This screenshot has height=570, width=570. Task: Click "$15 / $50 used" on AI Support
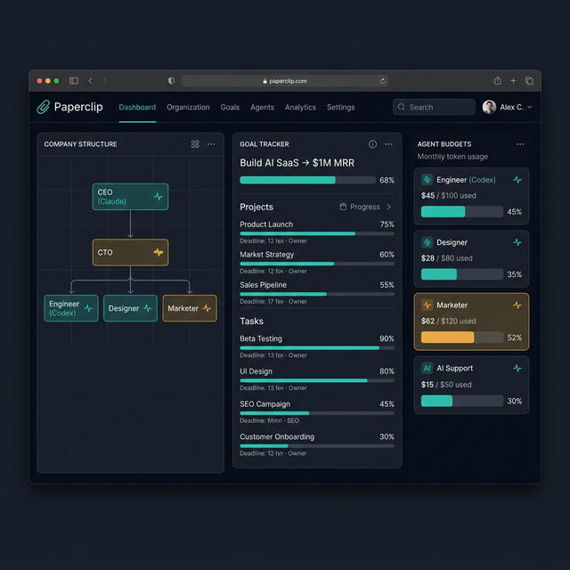[x=446, y=385]
